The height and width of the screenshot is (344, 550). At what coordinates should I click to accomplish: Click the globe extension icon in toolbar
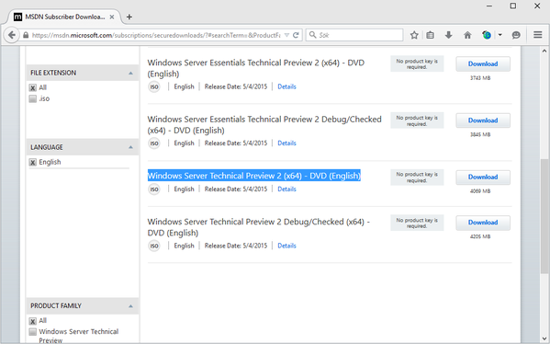click(487, 35)
